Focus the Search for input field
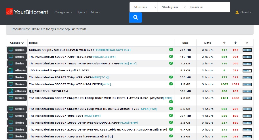 coord(208,7)
